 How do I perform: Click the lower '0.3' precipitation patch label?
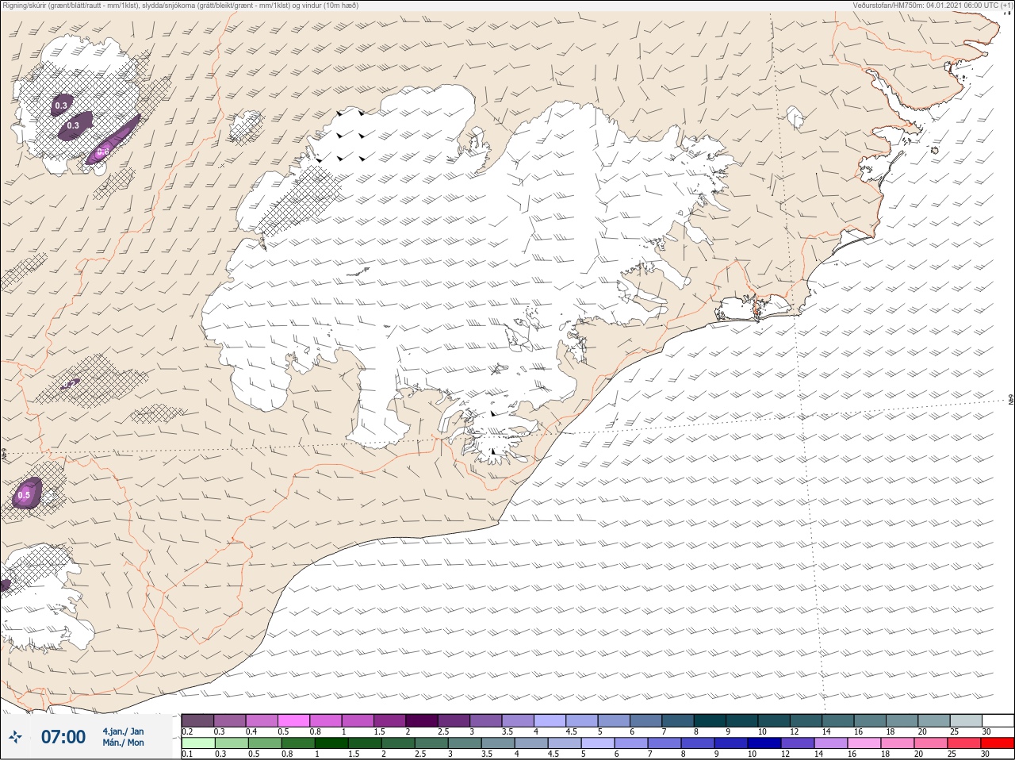[x=73, y=125]
